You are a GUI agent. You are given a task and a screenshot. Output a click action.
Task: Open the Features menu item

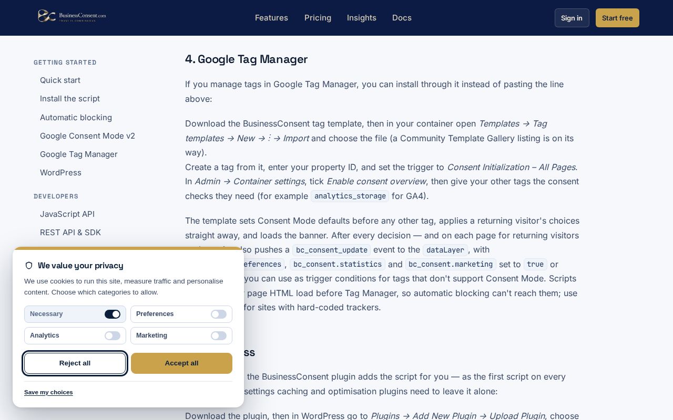271,18
